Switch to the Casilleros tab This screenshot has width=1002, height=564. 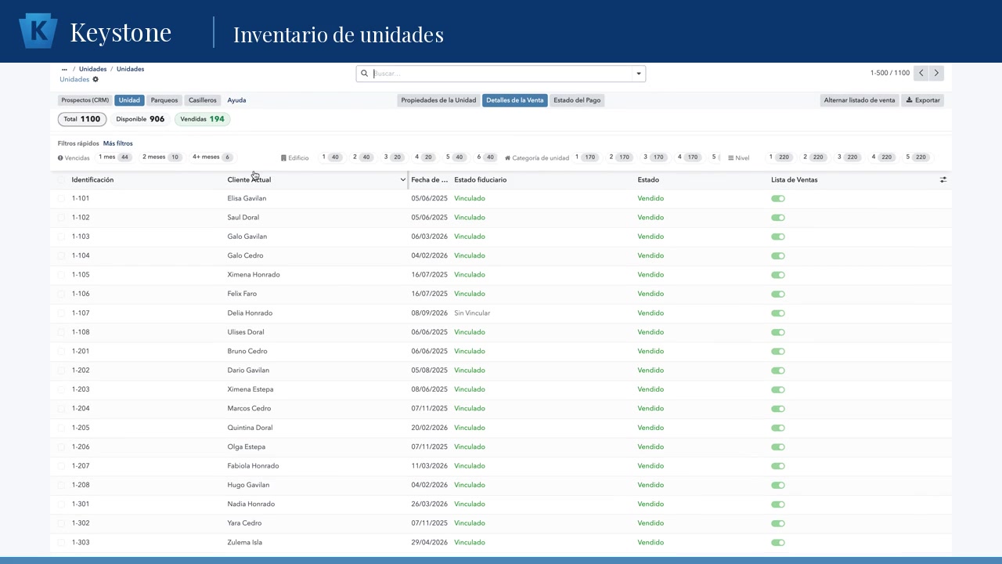(203, 100)
